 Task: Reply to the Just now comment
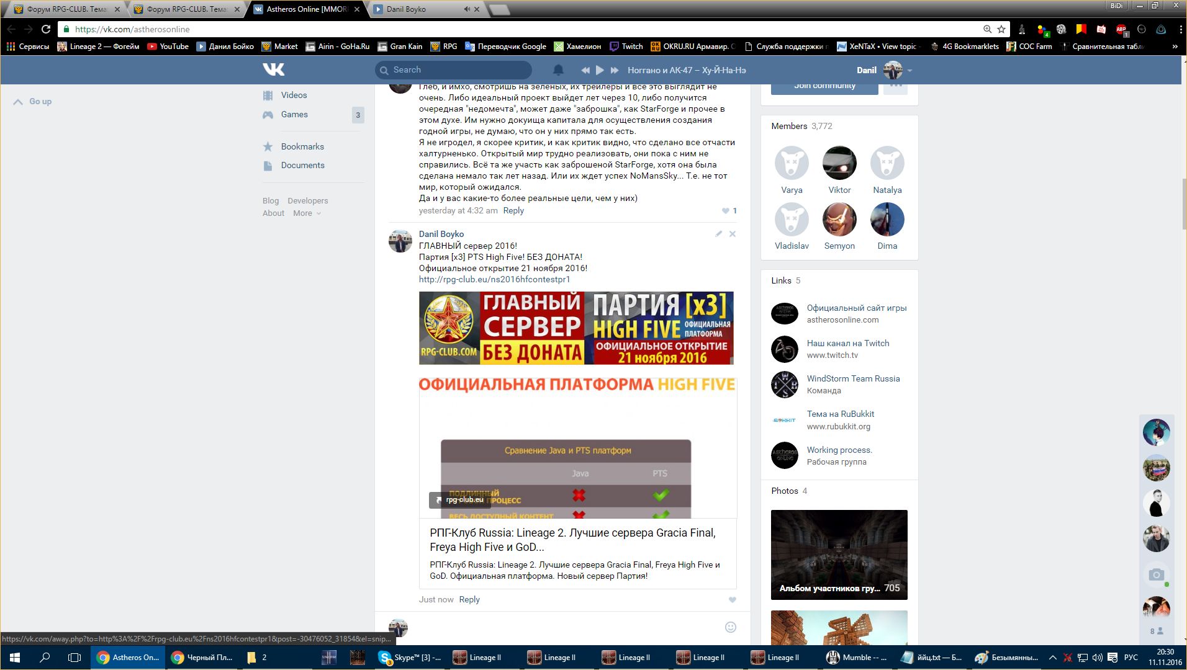469,599
